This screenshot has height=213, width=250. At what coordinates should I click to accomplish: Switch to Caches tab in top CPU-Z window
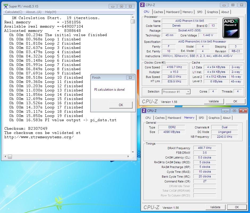tap(158, 12)
